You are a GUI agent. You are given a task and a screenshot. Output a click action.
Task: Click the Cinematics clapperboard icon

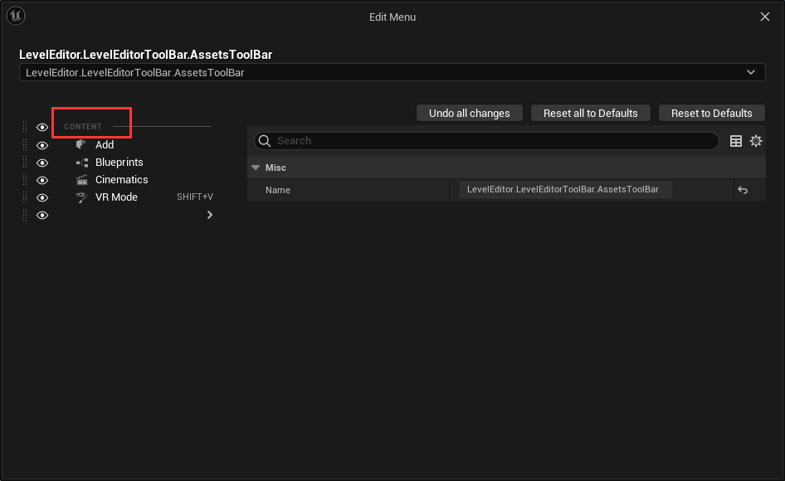point(81,180)
